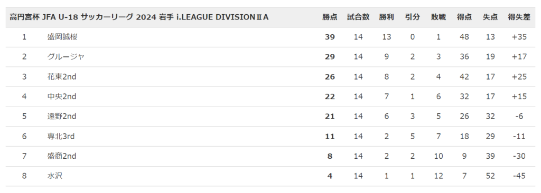Click the 試合数 column header
The height and width of the screenshot is (193, 541).
pyautogui.click(x=358, y=17)
